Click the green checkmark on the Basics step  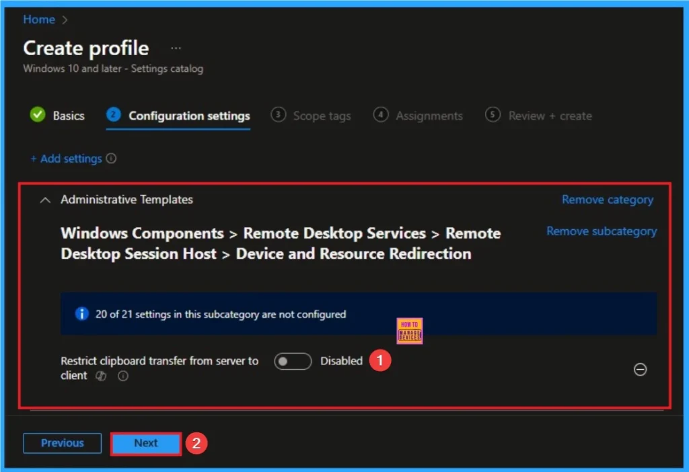click(38, 115)
